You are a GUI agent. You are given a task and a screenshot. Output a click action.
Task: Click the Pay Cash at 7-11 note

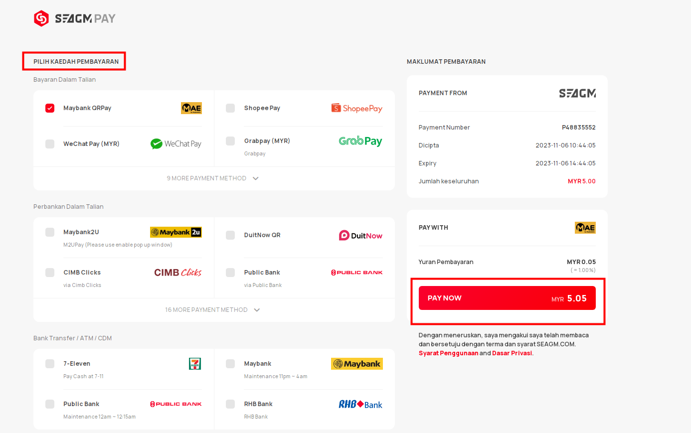tap(83, 377)
